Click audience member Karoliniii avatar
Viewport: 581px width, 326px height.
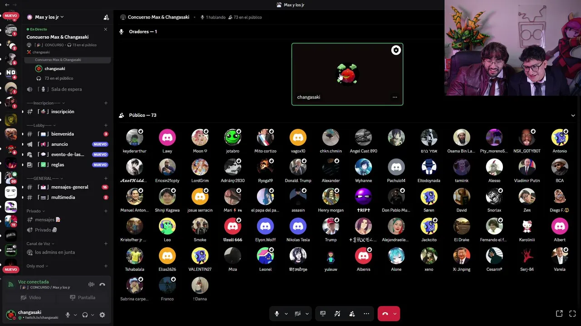(527, 226)
